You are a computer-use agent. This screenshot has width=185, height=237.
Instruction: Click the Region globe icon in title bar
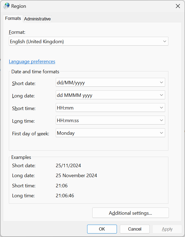(x=7, y=6)
